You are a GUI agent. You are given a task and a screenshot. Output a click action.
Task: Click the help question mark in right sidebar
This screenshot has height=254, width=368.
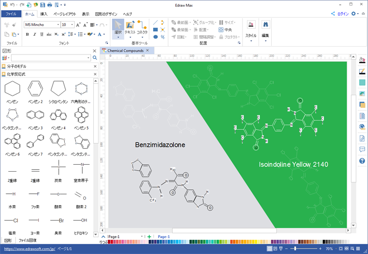click(362, 161)
